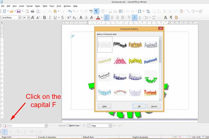Open the Format menu
Image resolution: width=209 pixels, height=139 pixels.
click(30, 6)
